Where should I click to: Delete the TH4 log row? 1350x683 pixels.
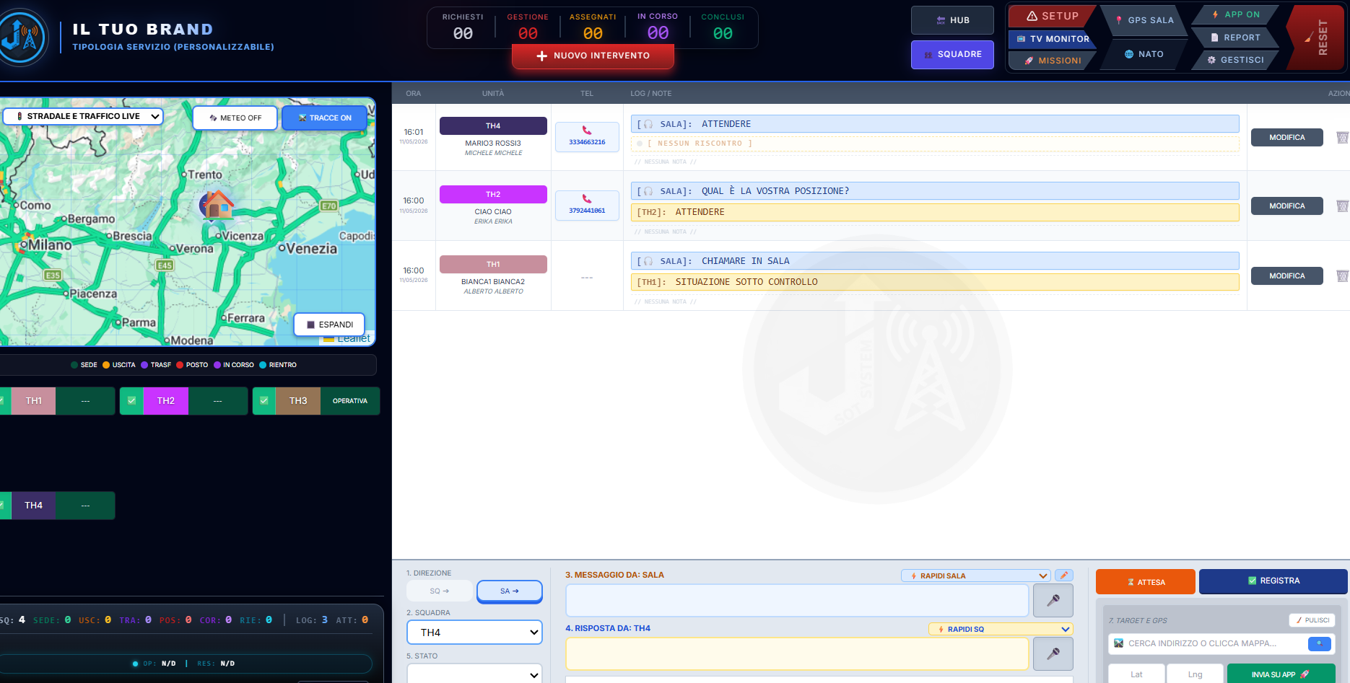point(1342,137)
